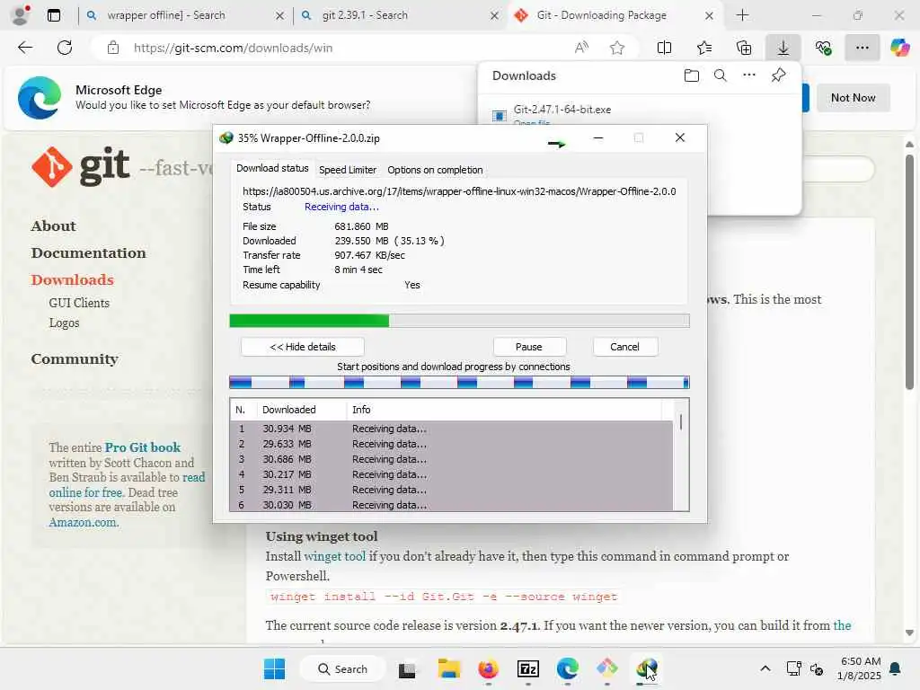The width and height of the screenshot is (920, 690).
Task: Open Community sidebar link
Action: [x=75, y=358]
